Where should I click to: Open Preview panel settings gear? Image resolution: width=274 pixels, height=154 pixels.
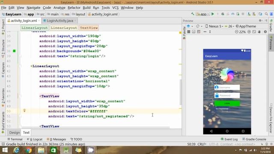click(260, 21)
